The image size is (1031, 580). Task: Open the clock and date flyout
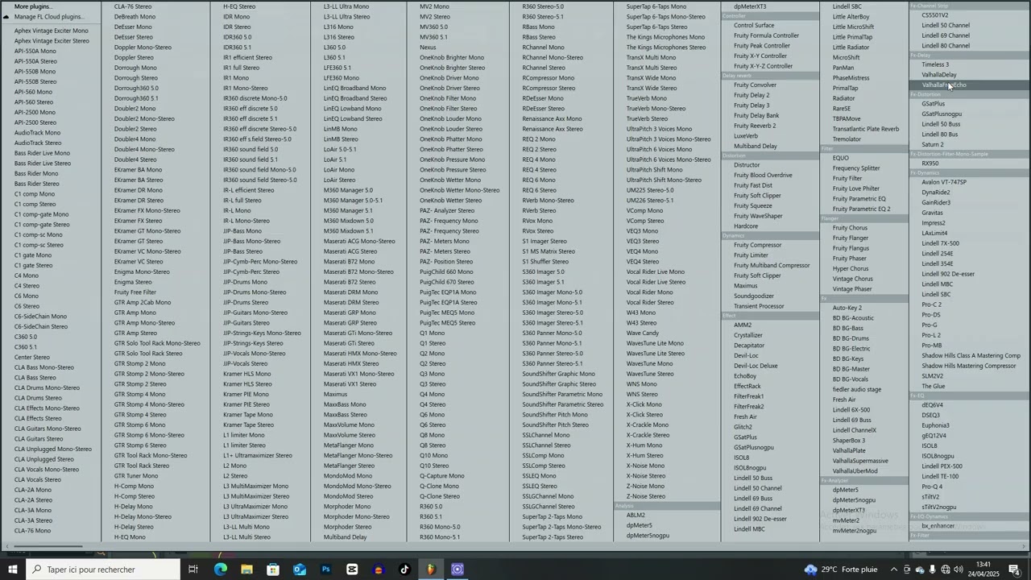point(984,570)
